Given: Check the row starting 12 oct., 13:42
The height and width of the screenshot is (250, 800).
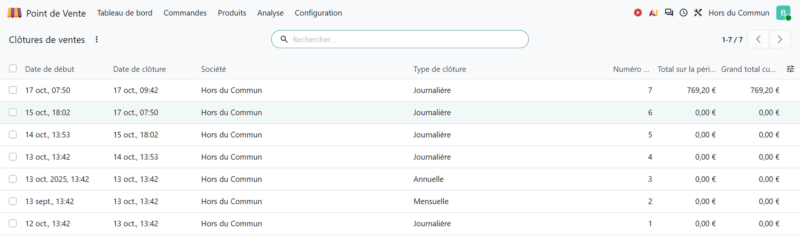Looking at the screenshot, I should point(13,223).
